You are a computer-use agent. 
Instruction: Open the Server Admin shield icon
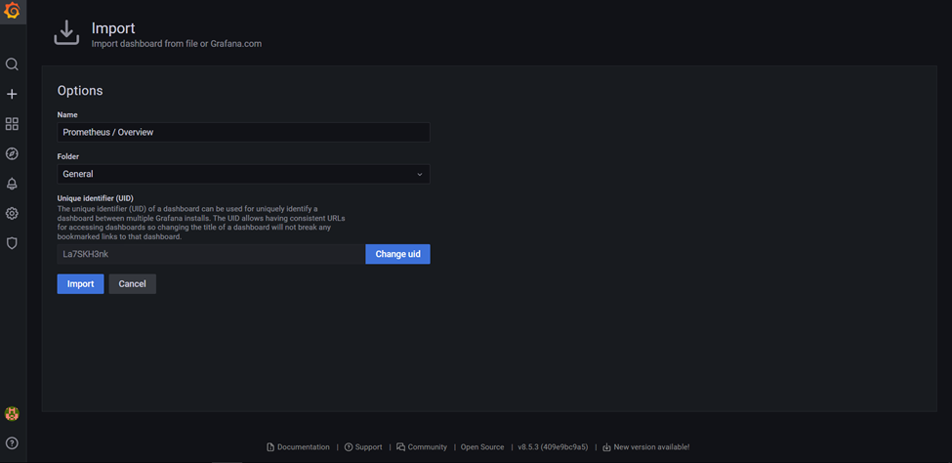coord(12,243)
